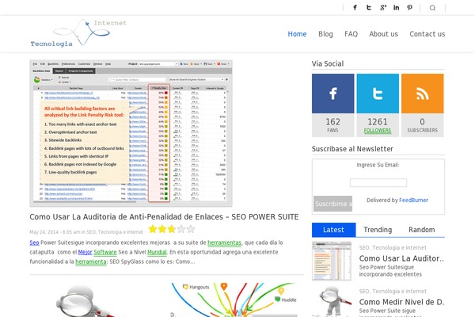The width and height of the screenshot is (475, 317).
Task: Open sidebar post Como Medir Nivel de D.
Action: pos(401,302)
